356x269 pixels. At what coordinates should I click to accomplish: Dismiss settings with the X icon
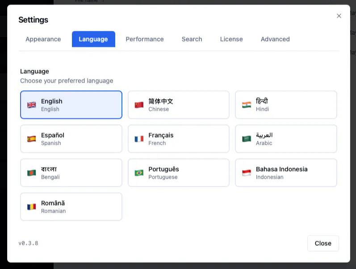click(339, 16)
